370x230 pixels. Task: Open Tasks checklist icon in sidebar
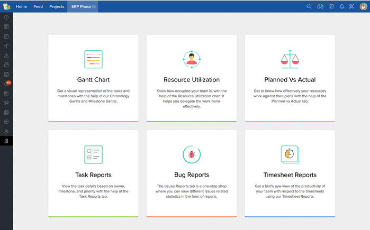(6, 36)
